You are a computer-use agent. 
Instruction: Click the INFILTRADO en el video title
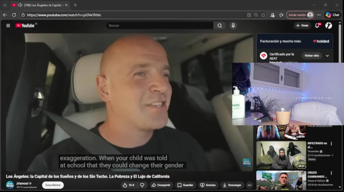(x=317, y=145)
